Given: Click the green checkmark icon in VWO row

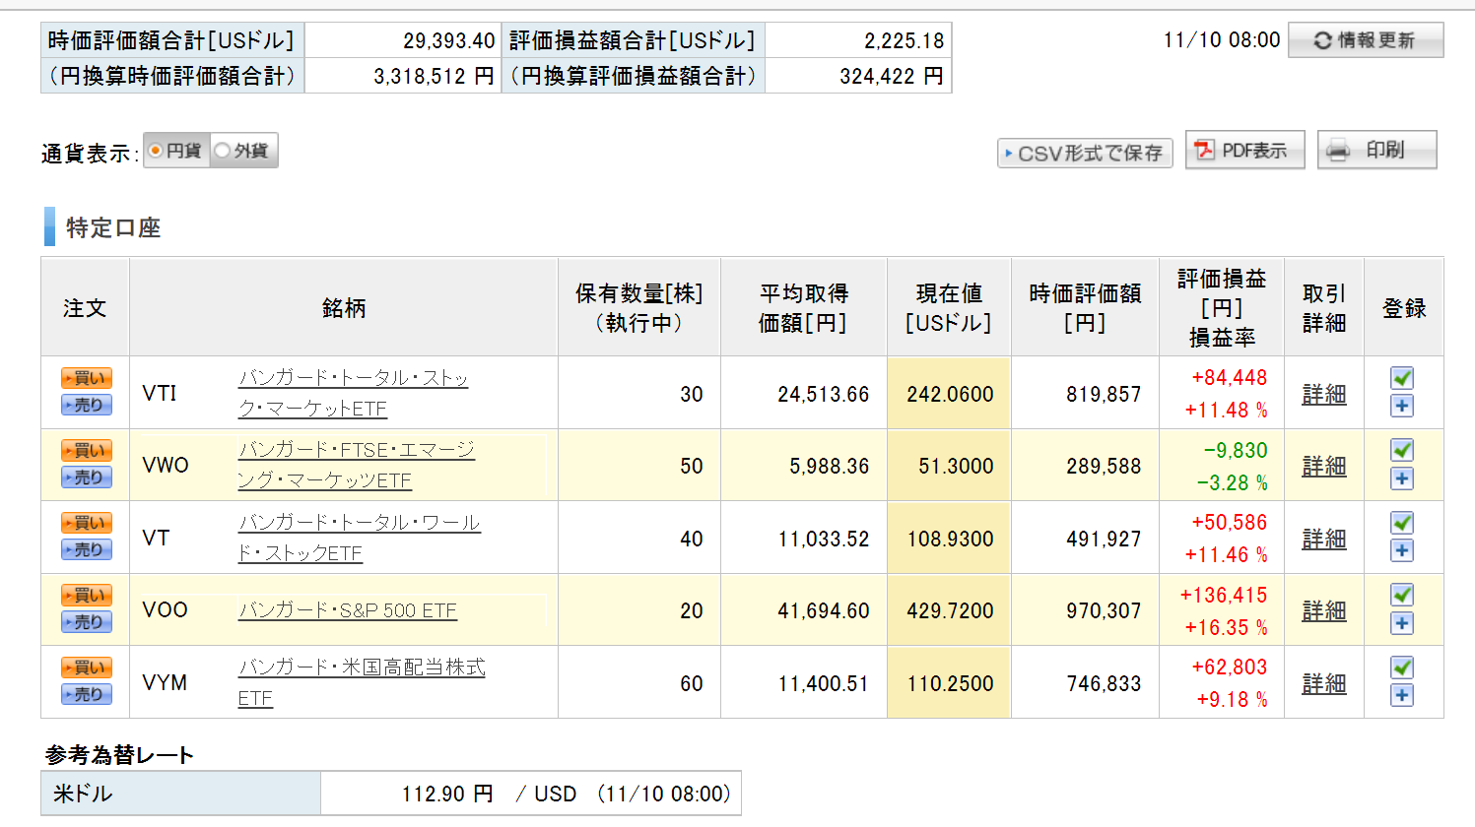Looking at the screenshot, I should pyautogui.click(x=1402, y=451).
